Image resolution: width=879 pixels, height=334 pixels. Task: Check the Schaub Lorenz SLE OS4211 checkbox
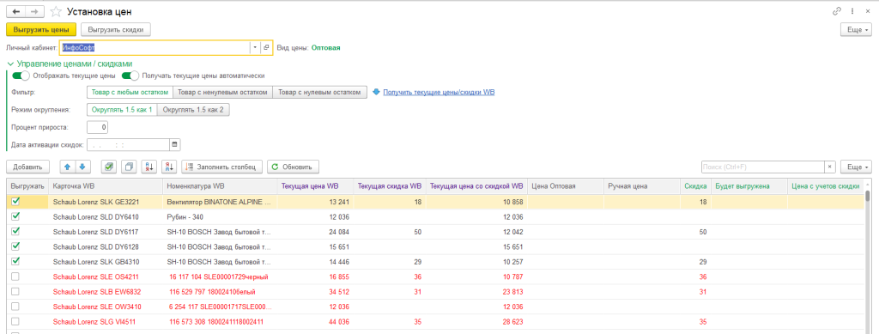pyautogui.click(x=15, y=276)
